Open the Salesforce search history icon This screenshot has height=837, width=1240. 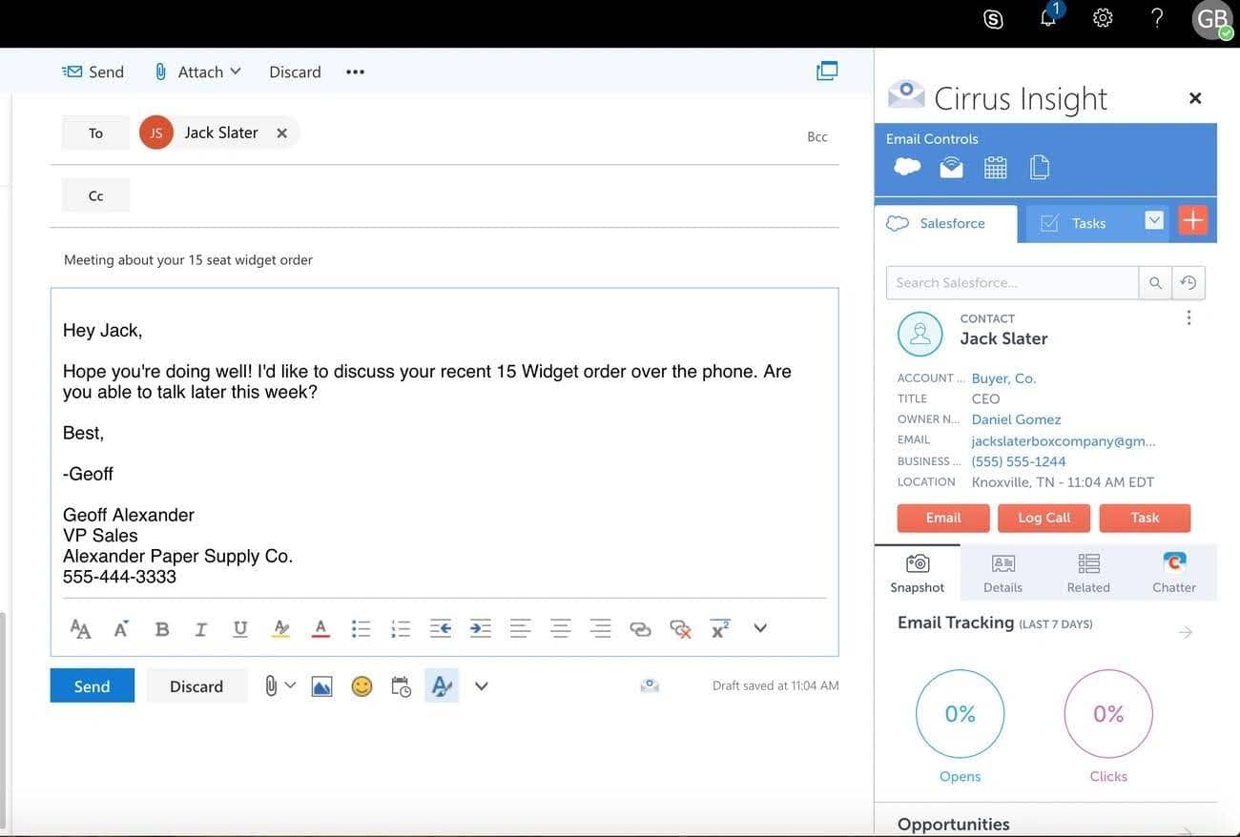point(1186,280)
